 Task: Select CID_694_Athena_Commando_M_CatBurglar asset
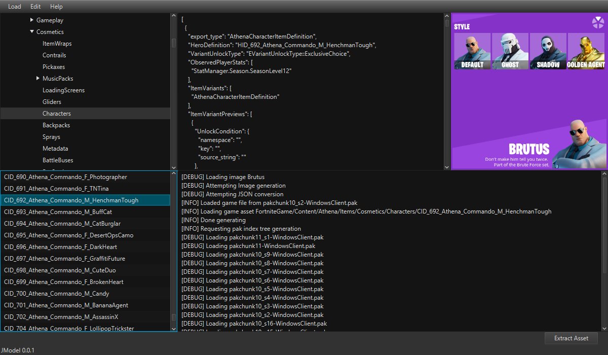[85, 224]
